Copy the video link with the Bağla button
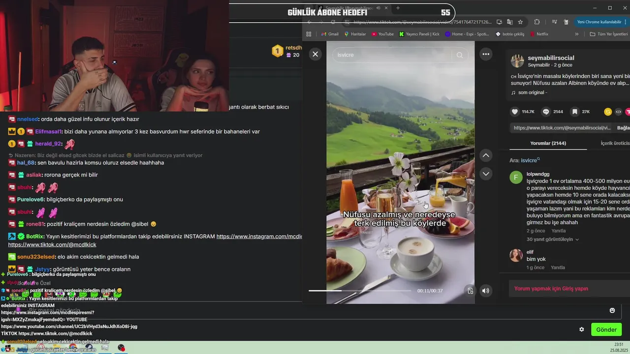The width and height of the screenshot is (630, 354). pos(623,128)
